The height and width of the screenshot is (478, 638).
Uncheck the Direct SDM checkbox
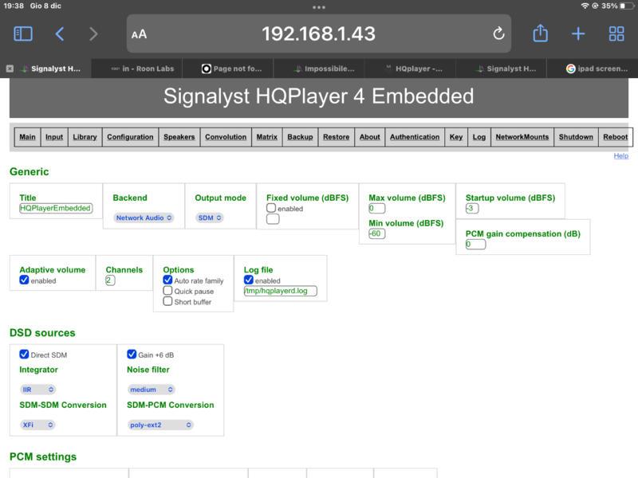tap(24, 355)
